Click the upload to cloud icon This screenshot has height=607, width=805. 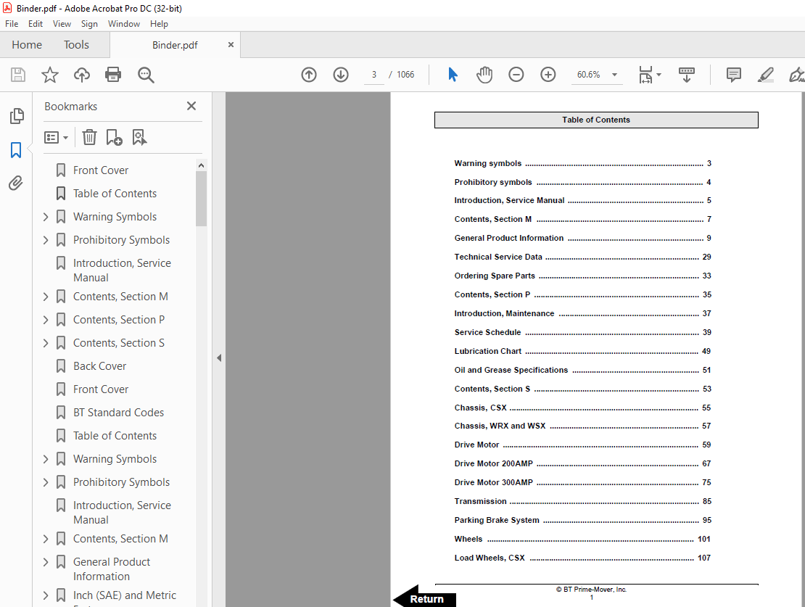[82, 75]
